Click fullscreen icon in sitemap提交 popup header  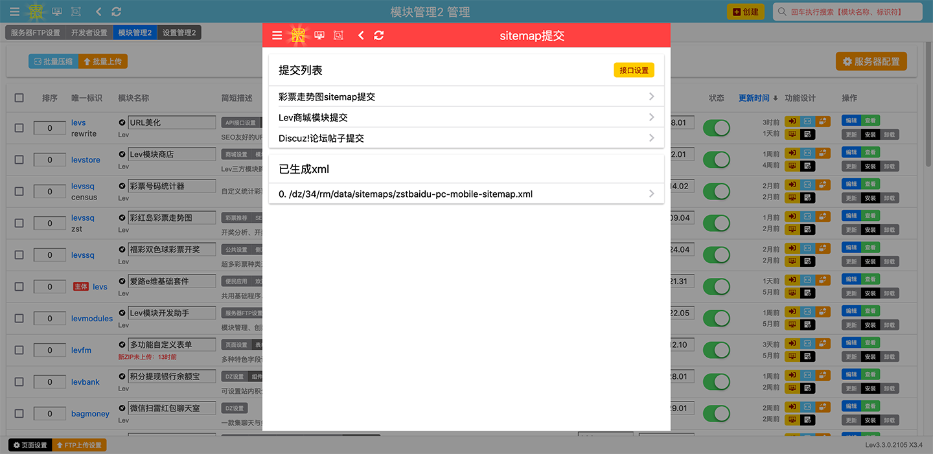pos(338,36)
